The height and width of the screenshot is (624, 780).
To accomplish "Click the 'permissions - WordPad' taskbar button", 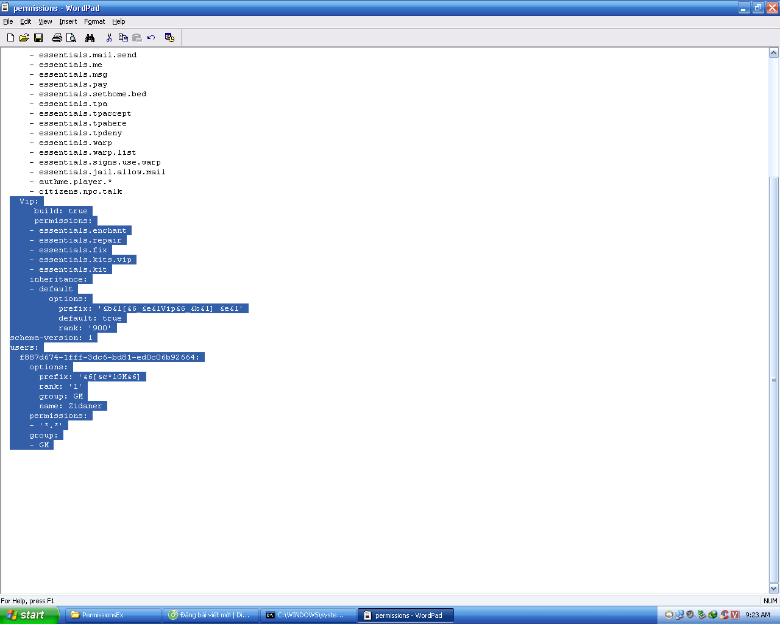I will click(406, 615).
